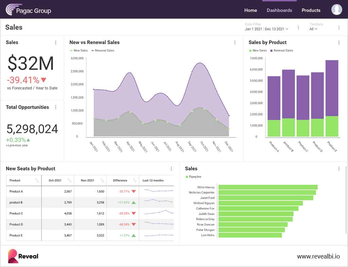The height and width of the screenshot is (267, 348).
Task: Click the red down triangle beside -39.41%
Action: pos(44,80)
